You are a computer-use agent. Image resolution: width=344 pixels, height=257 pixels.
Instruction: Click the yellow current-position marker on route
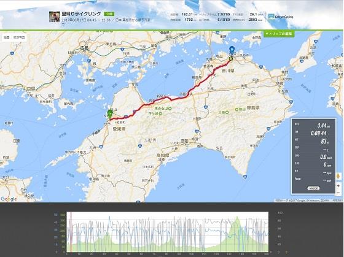pyautogui.click(x=230, y=58)
